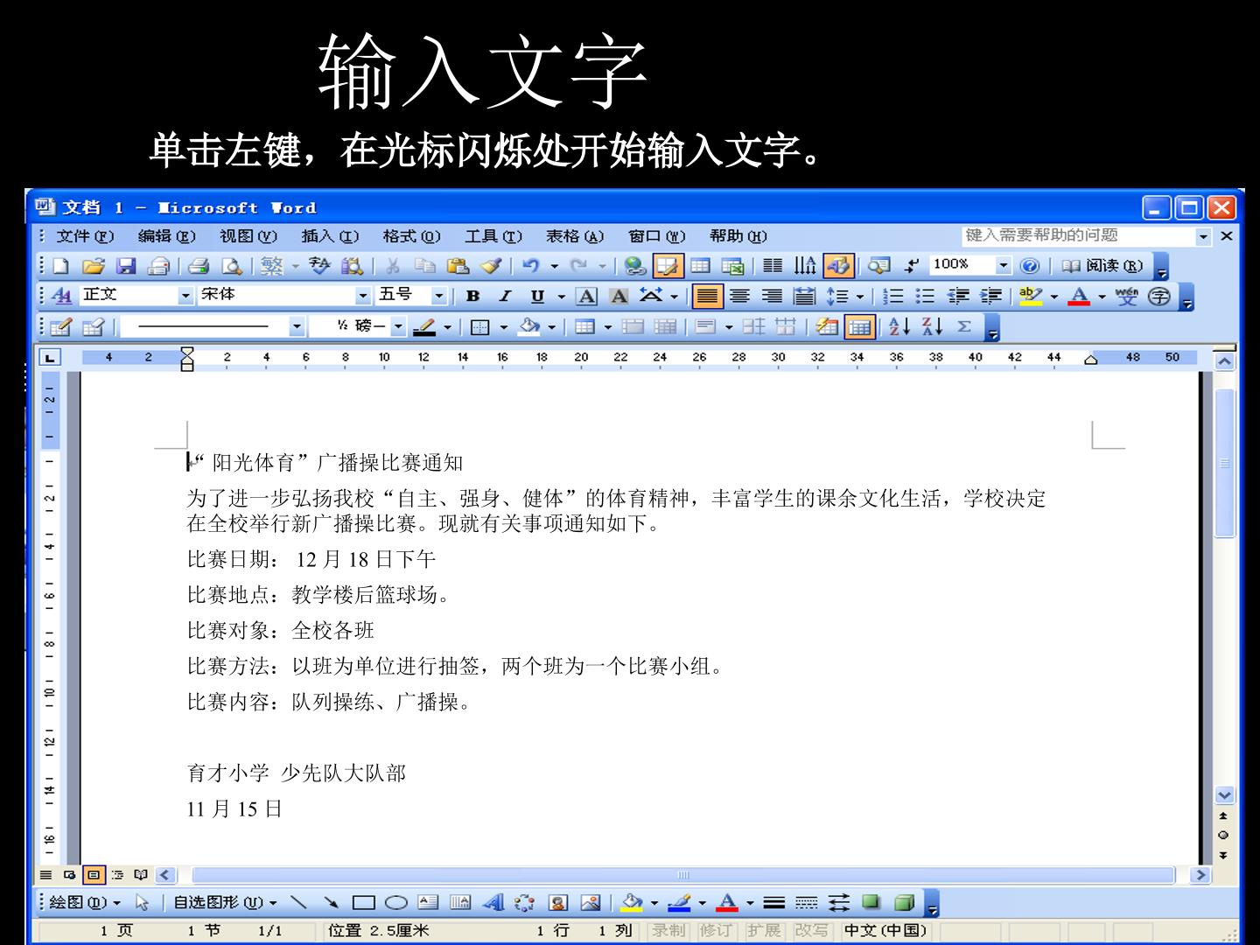
Task: Click the 录制 macro record status indicator
Action: click(x=668, y=931)
